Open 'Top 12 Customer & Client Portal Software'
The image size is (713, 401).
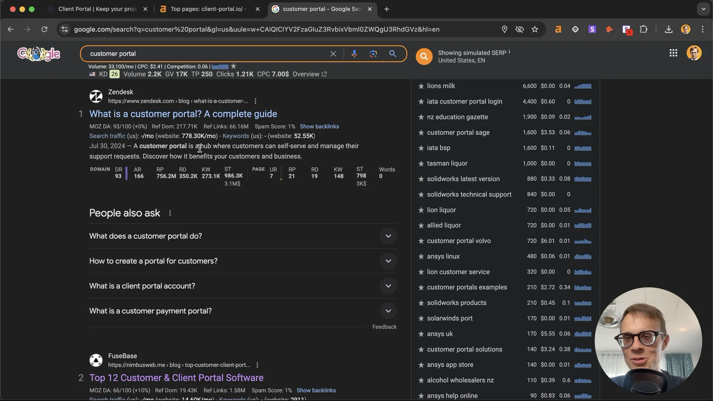point(176,378)
